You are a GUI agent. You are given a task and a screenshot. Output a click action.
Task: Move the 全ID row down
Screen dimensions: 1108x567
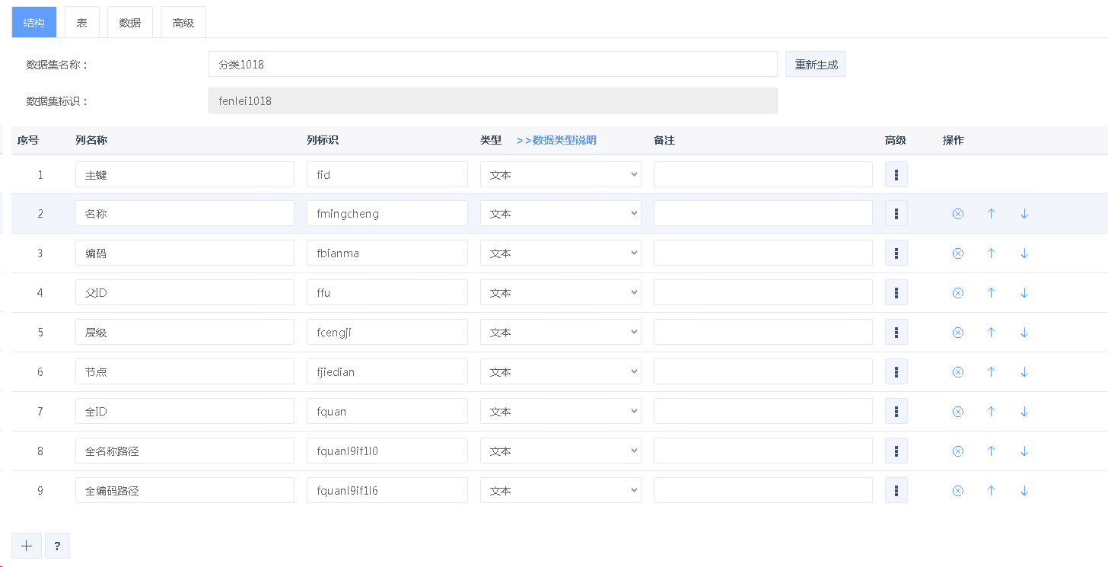(x=1024, y=412)
